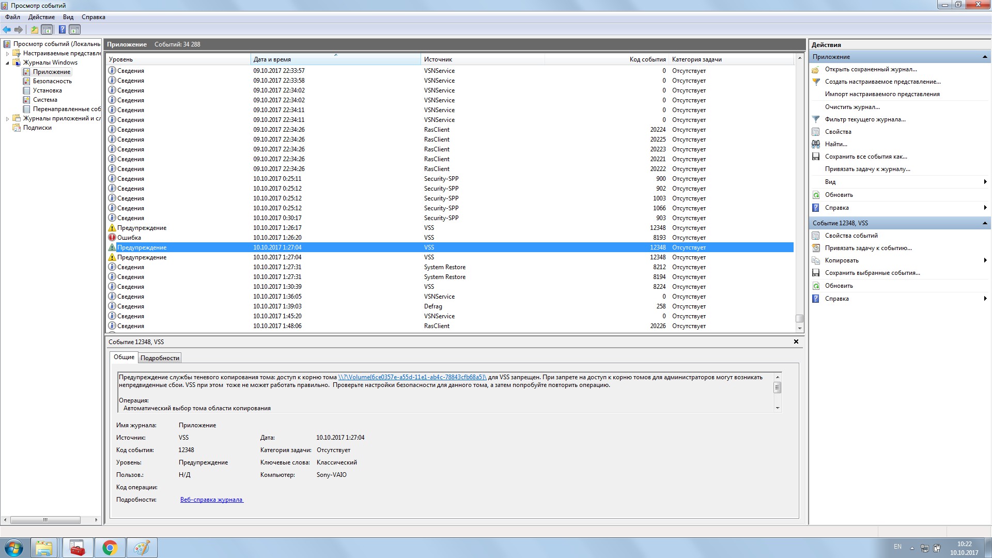Image resolution: width=992 pixels, height=558 pixels.
Task: Click the event list vertical scrollbar down arrow
Action: 799,328
